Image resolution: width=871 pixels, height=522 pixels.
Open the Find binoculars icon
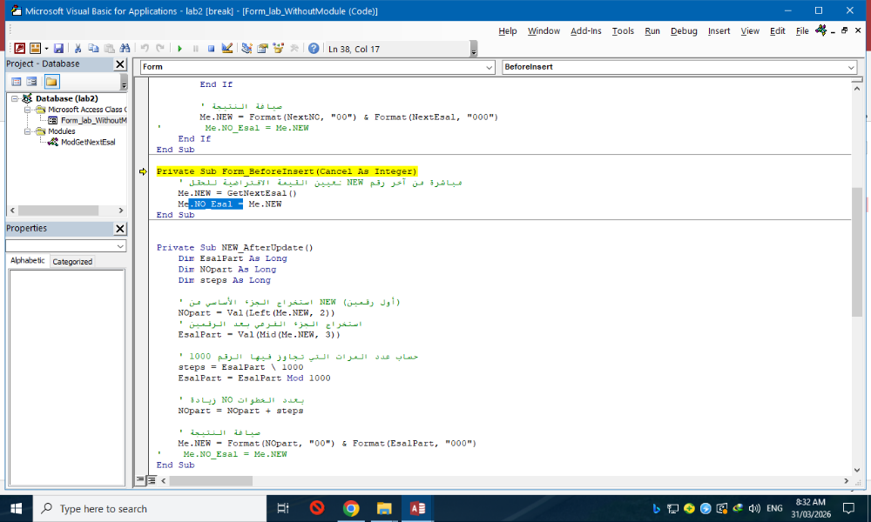pyautogui.click(x=125, y=49)
